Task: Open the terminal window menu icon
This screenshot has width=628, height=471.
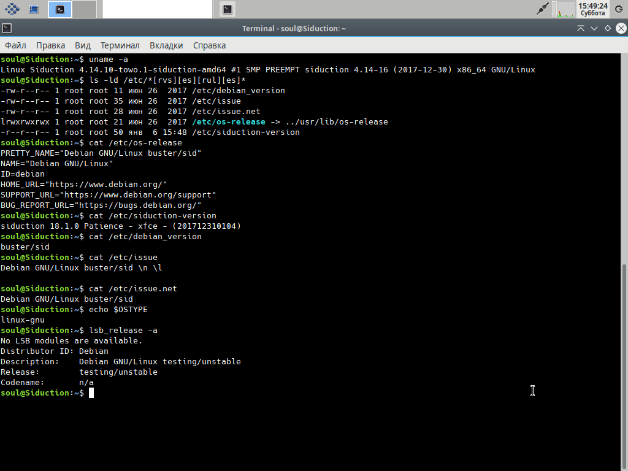Action: tap(7, 28)
